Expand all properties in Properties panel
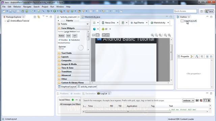216x121 pixels. [x=207, y=56]
